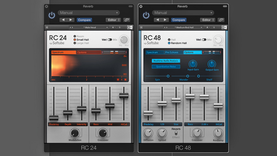Click the RC 48 Output Gain knob
This screenshot has width=277, height=156.
tap(211, 64)
